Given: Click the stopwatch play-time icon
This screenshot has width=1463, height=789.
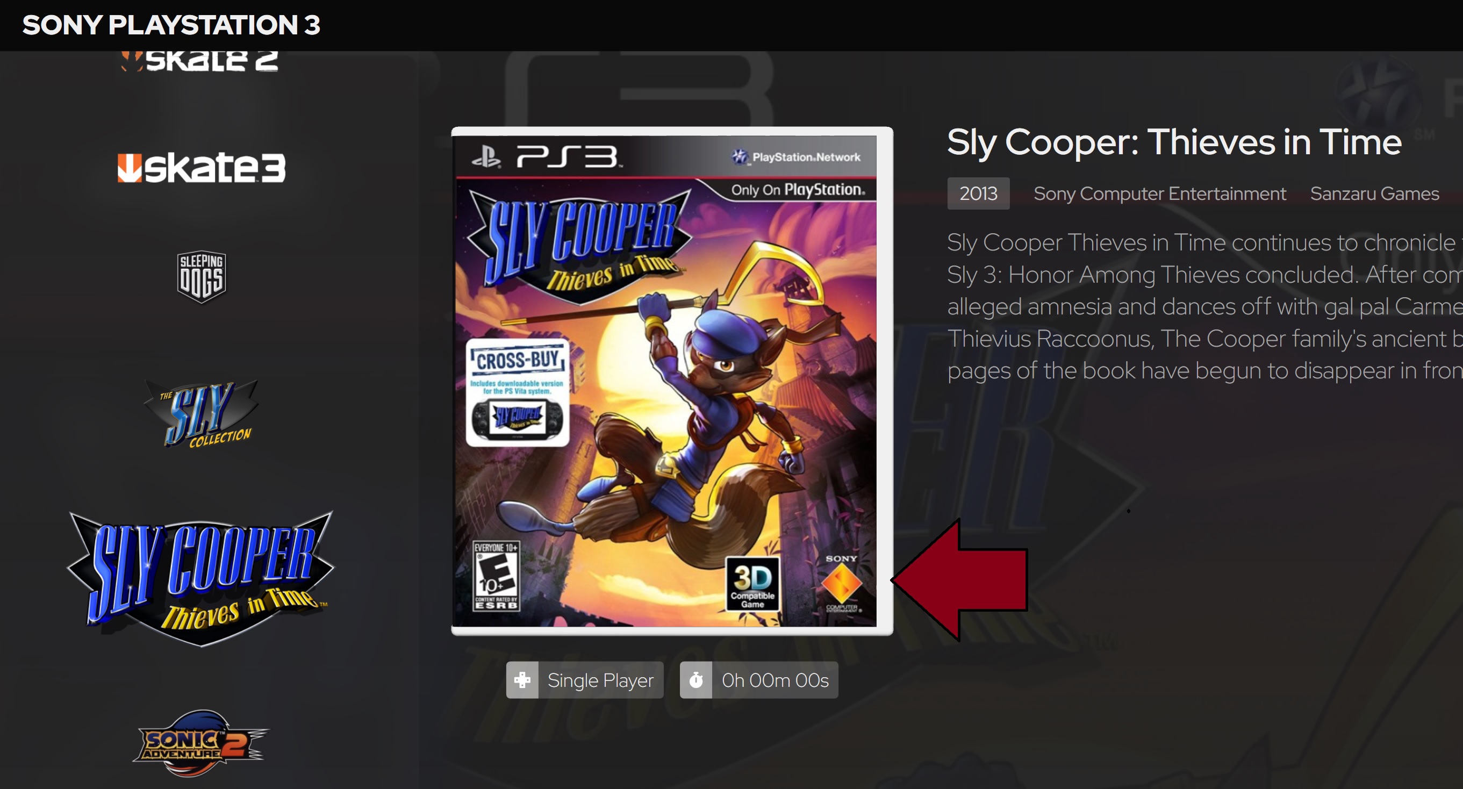Looking at the screenshot, I should pos(695,680).
